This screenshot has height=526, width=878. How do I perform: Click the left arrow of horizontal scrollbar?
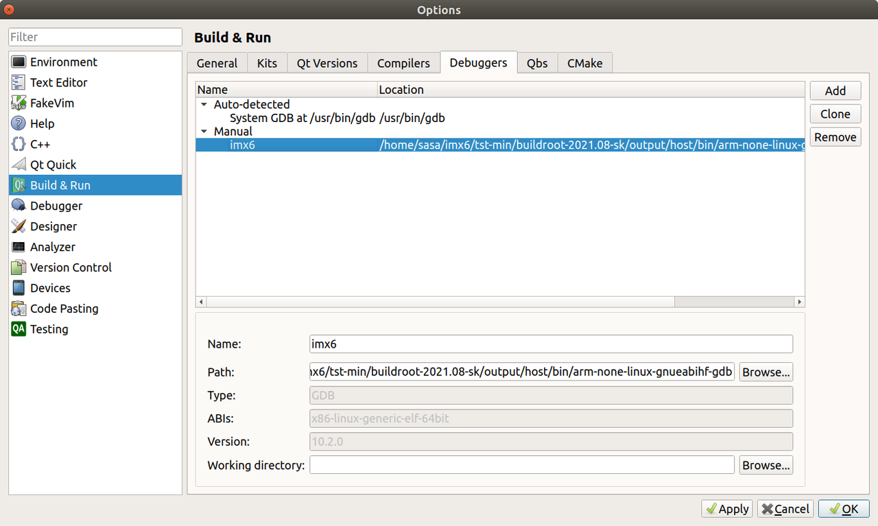click(201, 302)
